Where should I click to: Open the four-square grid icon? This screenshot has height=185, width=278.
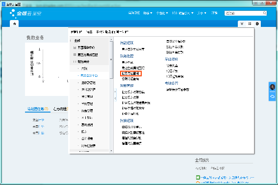(x=250, y=23)
